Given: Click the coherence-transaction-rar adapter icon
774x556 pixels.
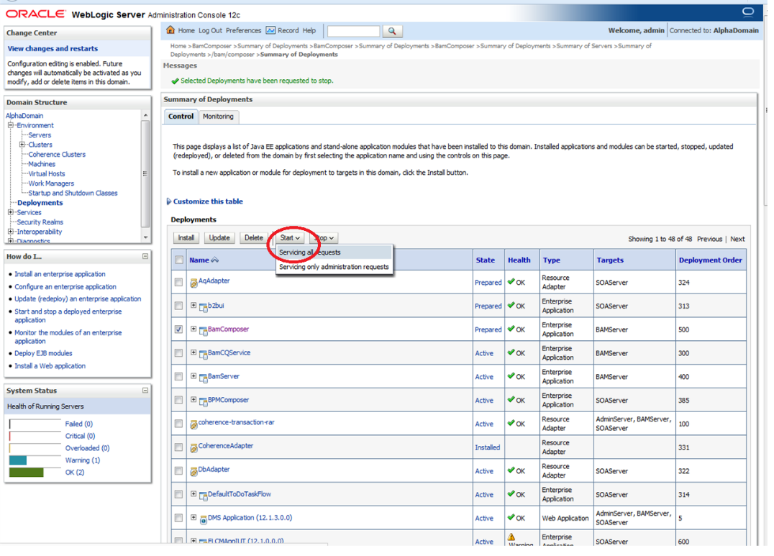Looking at the screenshot, I should (194, 424).
